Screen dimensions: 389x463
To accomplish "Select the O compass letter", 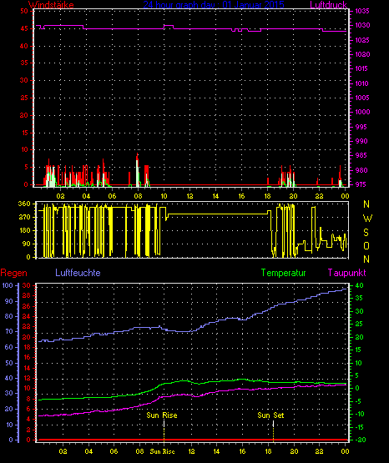I will click(366, 245).
